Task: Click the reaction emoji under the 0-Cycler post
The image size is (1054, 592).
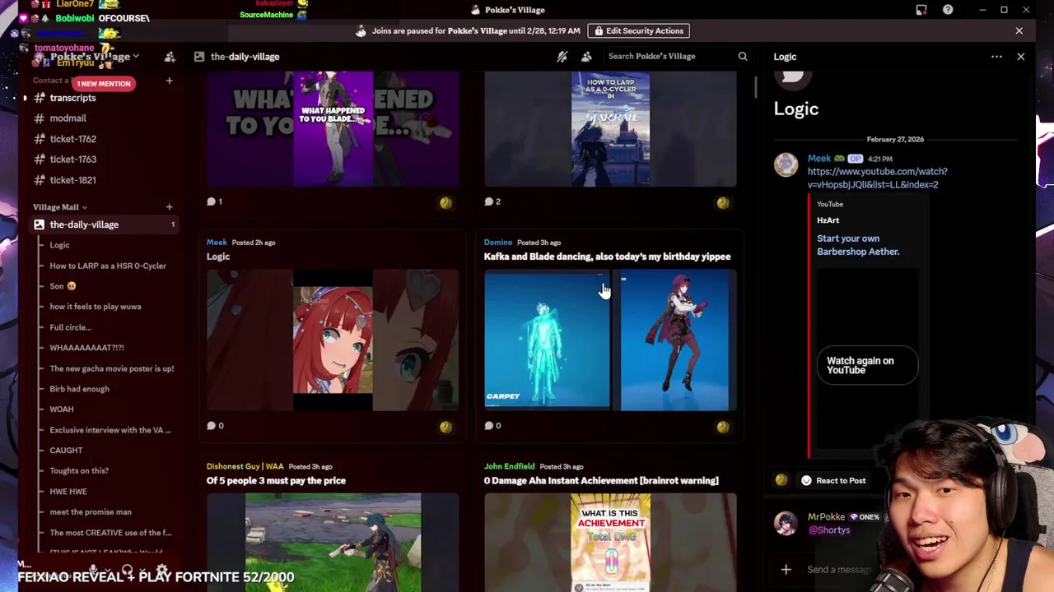Action: [x=723, y=202]
